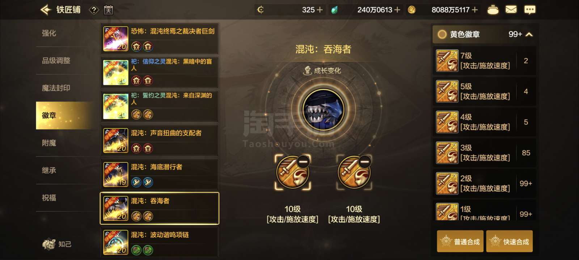Click the 普通合成 button
579x260 pixels.
tap(460, 241)
